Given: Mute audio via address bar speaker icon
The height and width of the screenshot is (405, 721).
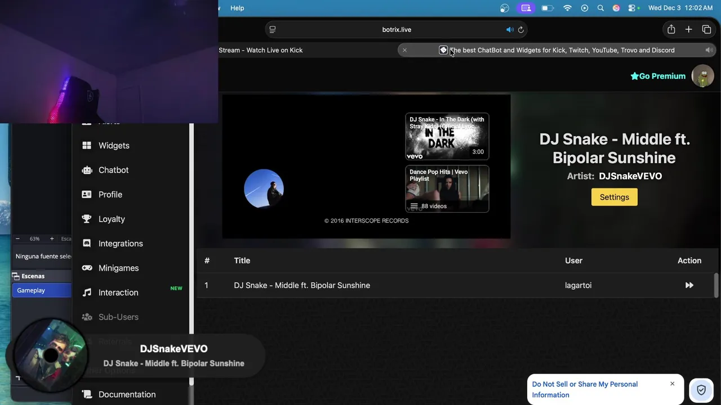Looking at the screenshot, I should (x=509, y=29).
